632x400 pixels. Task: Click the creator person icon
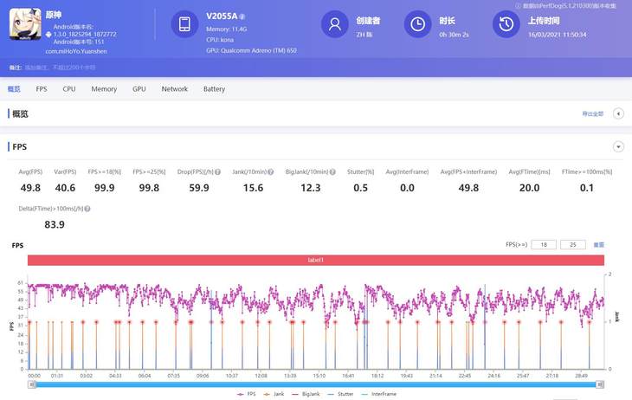pyautogui.click(x=334, y=24)
